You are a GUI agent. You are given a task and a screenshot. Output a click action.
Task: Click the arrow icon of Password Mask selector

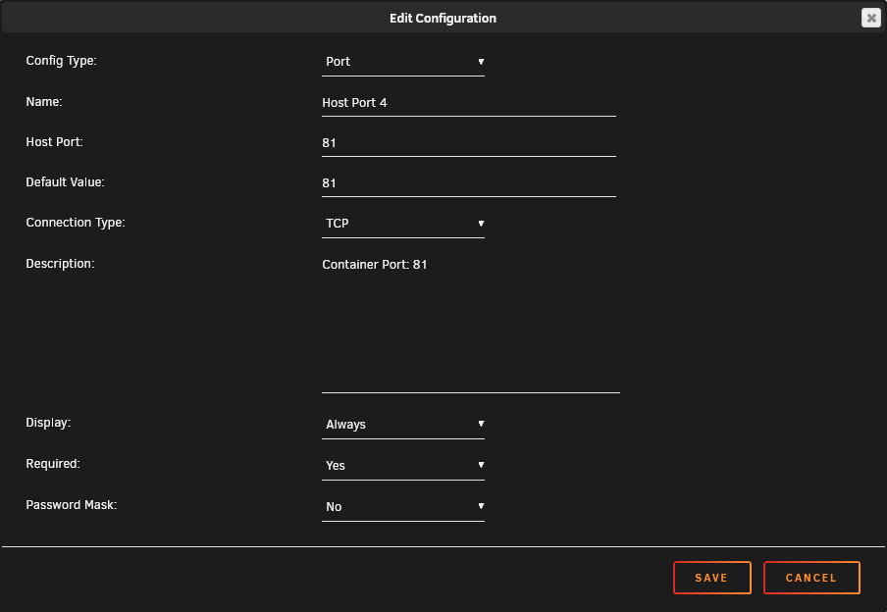tap(481, 506)
